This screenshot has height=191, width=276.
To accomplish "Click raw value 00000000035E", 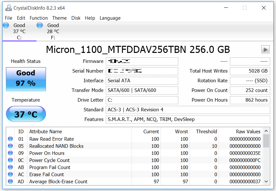I will click(x=245, y=153).
